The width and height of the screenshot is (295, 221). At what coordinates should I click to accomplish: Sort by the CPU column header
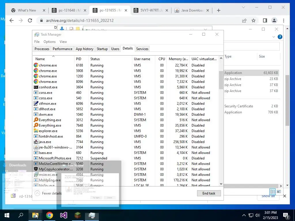161,59
